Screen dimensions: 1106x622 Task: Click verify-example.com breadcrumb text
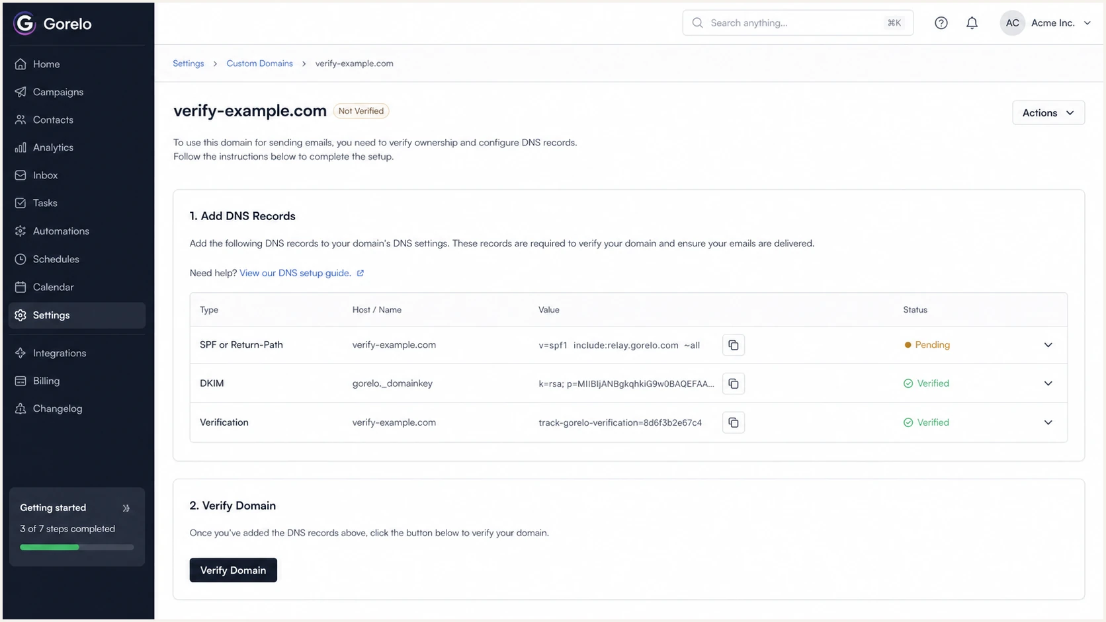coord(355,63)
